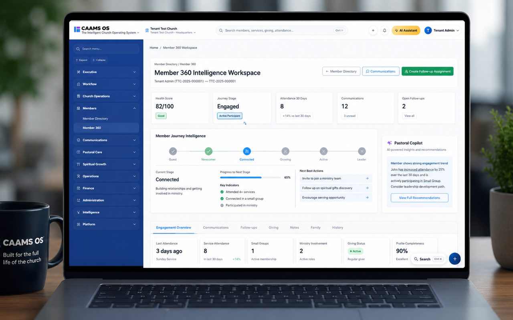The width and height of the screenshot is (513, 320).
Task: Select the Newcomer stage icon
Action: tap(208, 151)
